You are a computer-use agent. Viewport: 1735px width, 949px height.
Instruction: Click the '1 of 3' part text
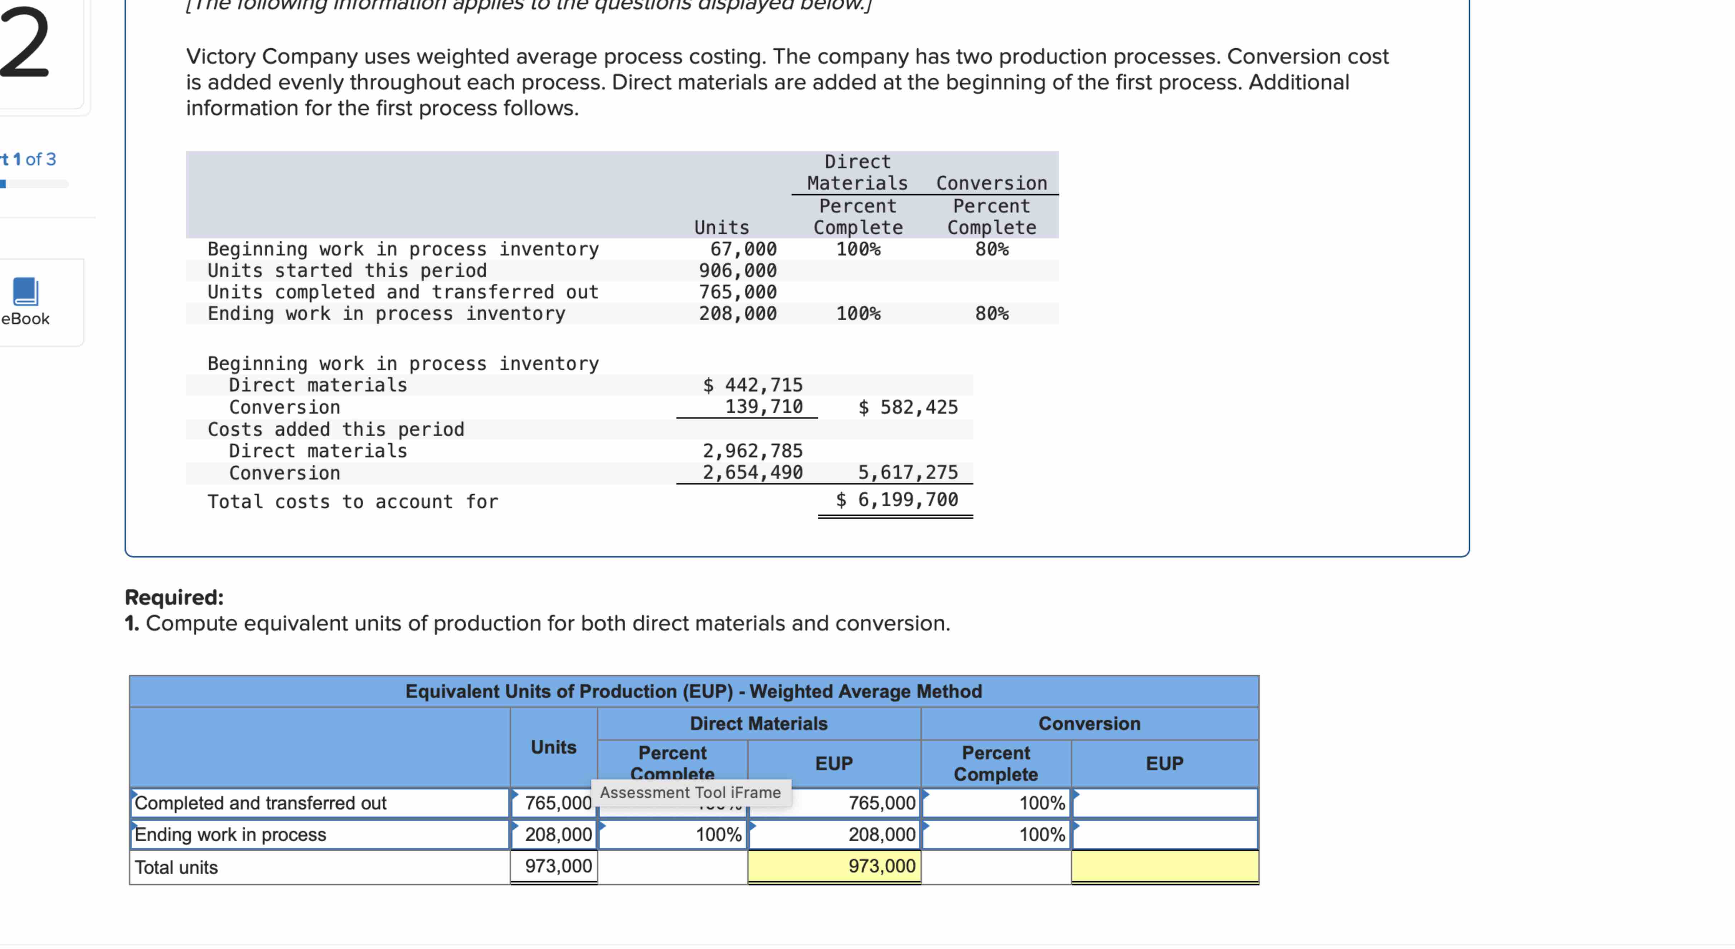(x=34, y=159)
